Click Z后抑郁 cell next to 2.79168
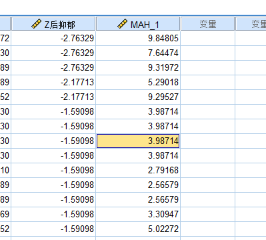 (53, 171)
